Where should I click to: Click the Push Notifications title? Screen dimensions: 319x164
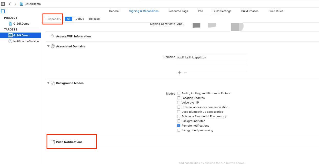click(x=69, y=142)
